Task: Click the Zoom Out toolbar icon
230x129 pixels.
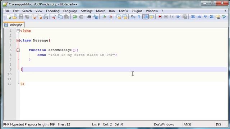Action: [110, 17]
